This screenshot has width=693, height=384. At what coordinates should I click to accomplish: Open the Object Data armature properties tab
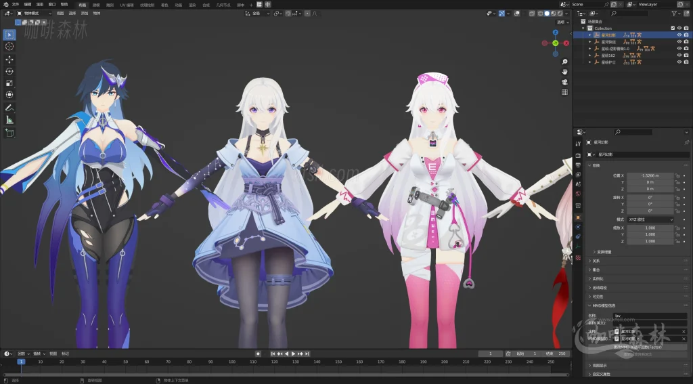click(x=578, y=246)
